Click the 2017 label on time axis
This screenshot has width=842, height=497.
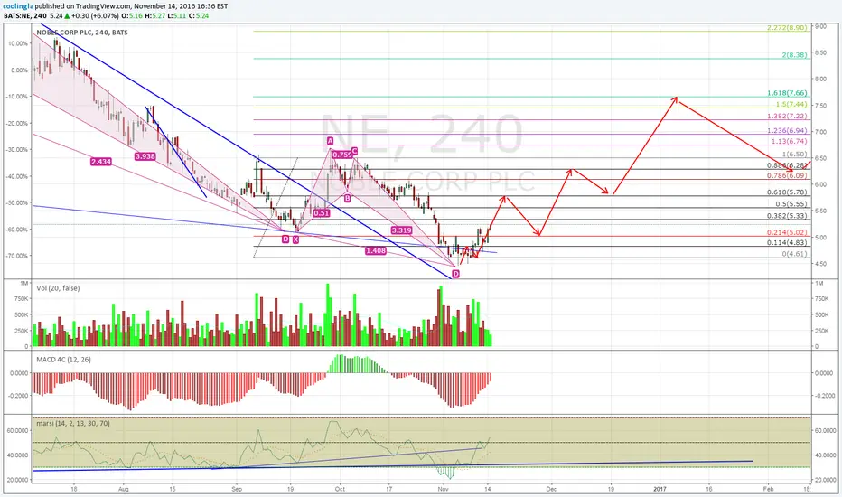[660, 490]
